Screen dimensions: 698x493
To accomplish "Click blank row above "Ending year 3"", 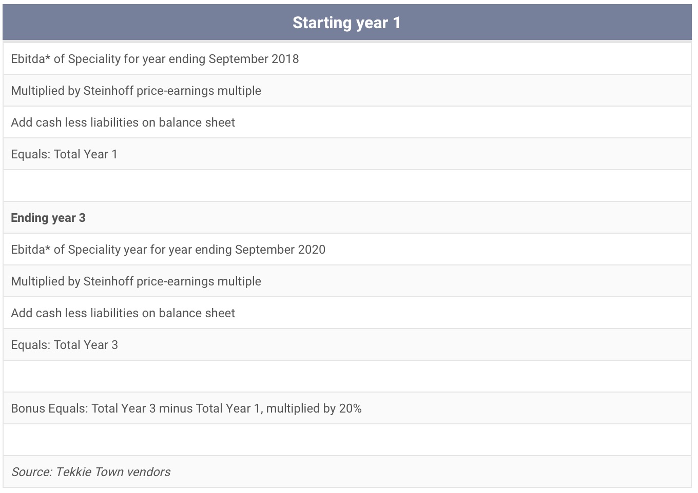I will (346, 186).
